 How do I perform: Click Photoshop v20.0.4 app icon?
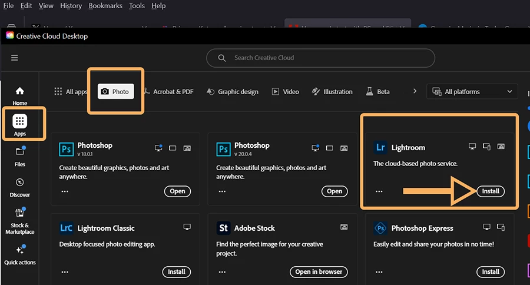tap(223, 149)
